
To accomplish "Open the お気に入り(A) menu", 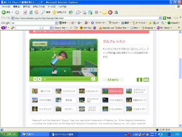I will [x=39, y=7].
